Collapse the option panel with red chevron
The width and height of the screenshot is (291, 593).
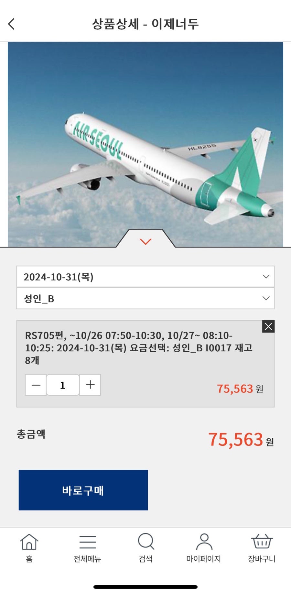coord(146,241)
